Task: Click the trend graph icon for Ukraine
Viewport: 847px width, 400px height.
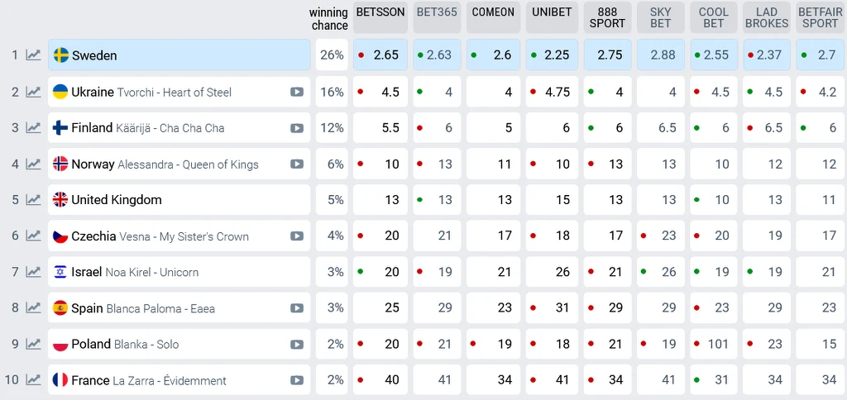Action: (x=33, y=92)
